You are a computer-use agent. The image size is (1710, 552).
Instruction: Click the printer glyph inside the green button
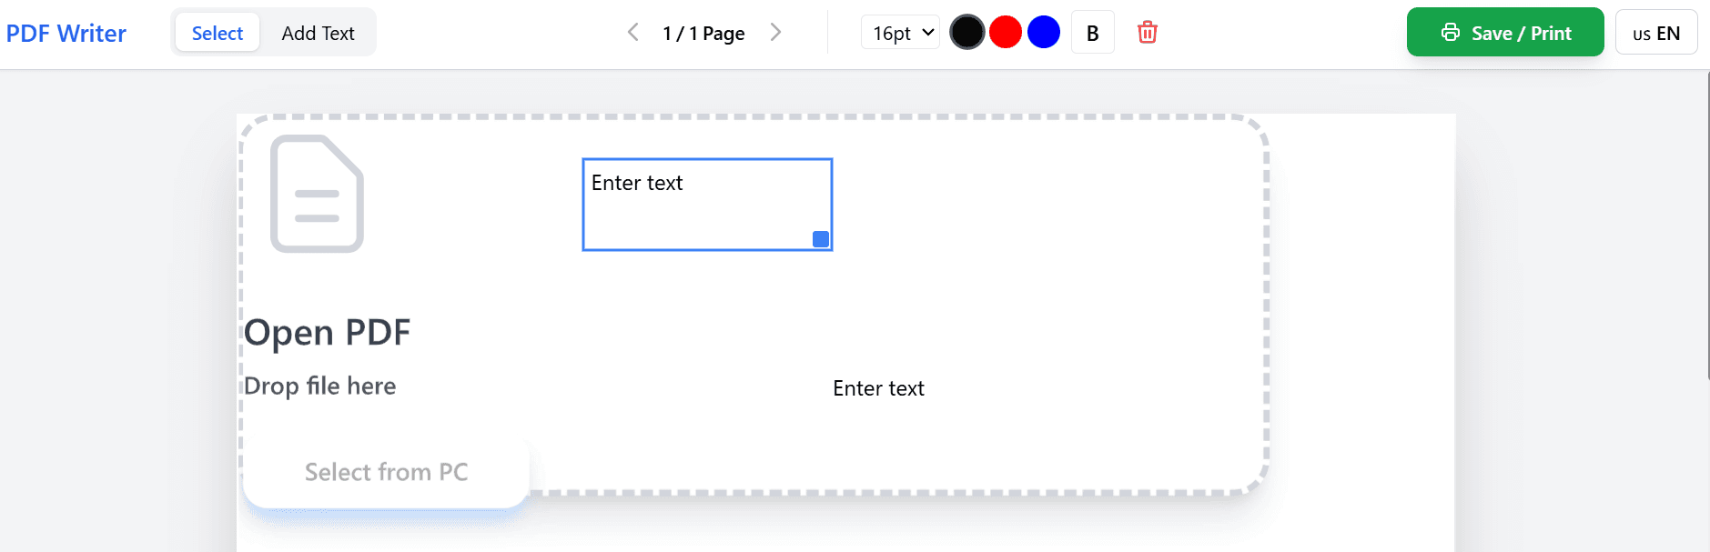click(1451, 32)
